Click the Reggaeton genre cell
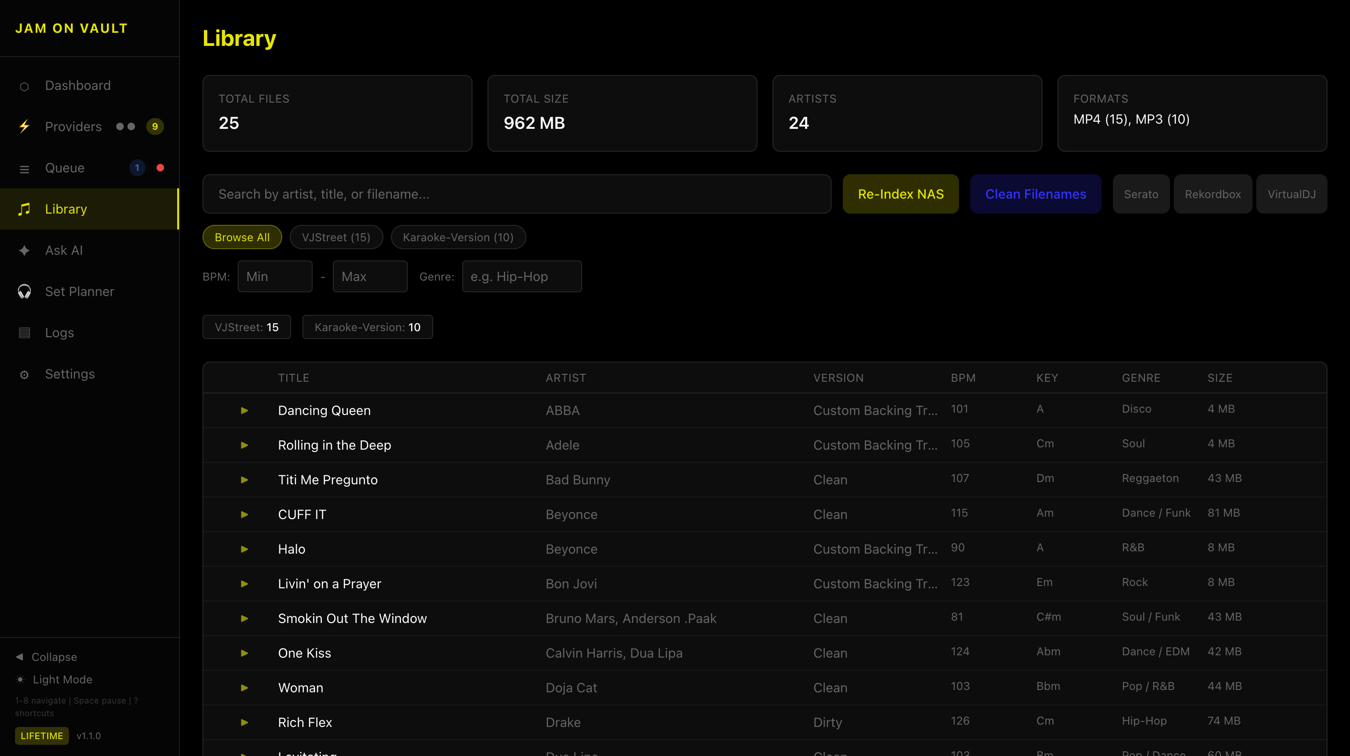This screenshot has width=1350, height=756. (1150, 478)
